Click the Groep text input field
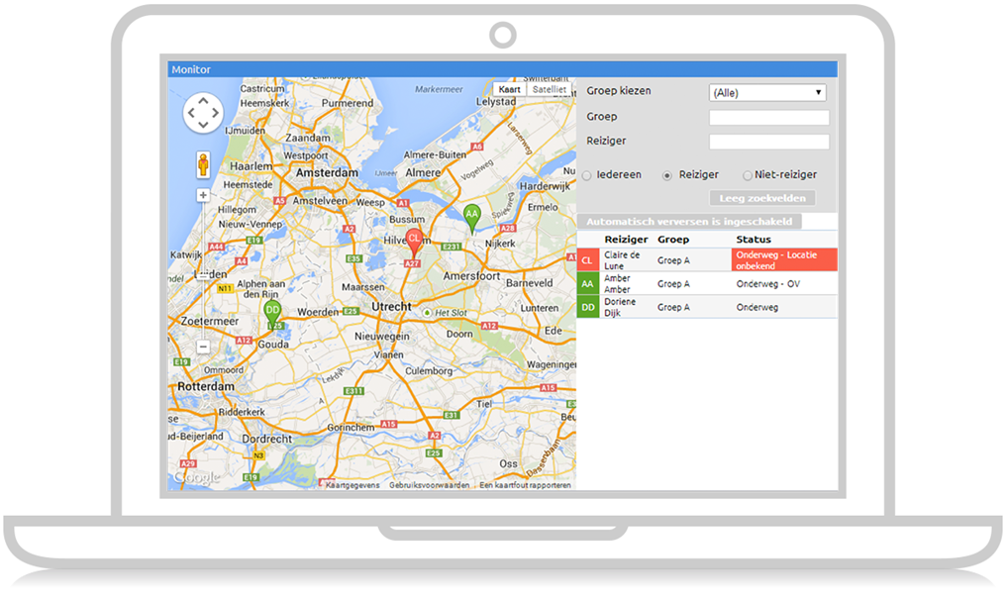The width and height of the screenshot is (1006, 601). (x=768, y=118)
